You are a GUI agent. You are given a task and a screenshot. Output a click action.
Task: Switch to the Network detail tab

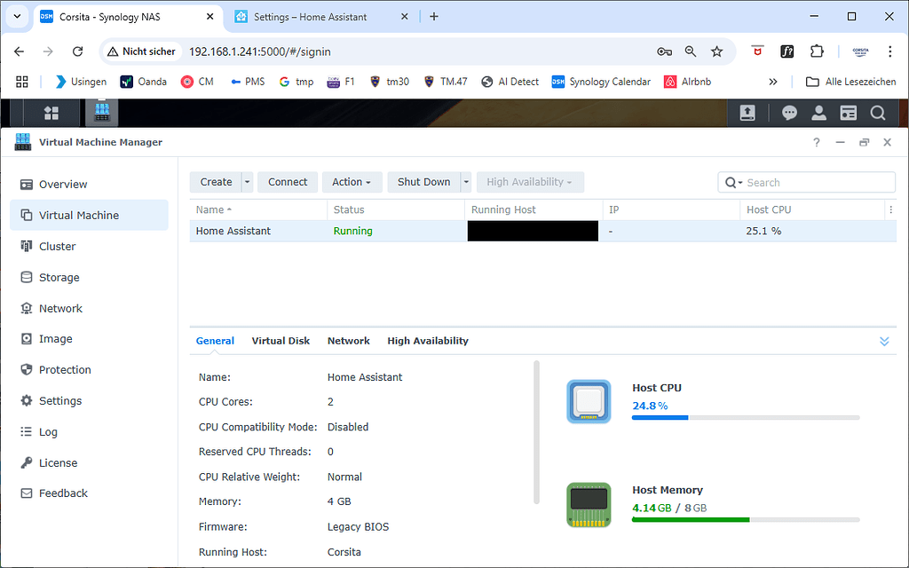348,341
